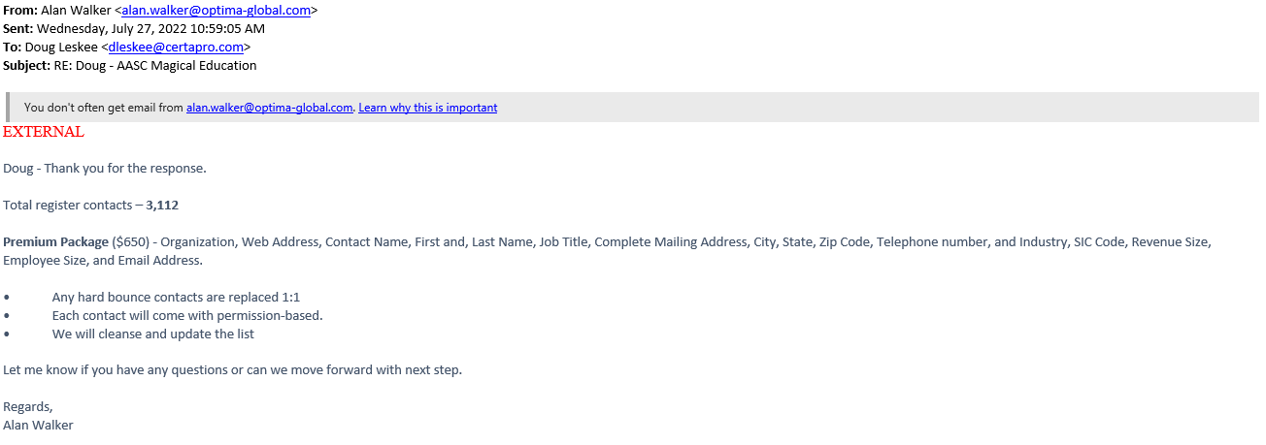Click the Alan Walker signature name
Screen dimensions: 1266x445
(38, 425)
